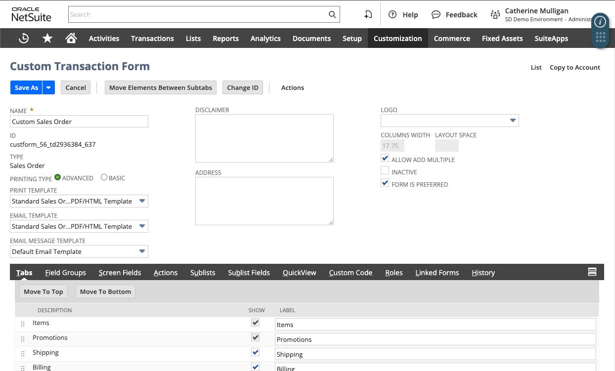Image resolution: width=615 pixels, height=371 pixels.
Task: Grab the drag handle for Promotions row
Action: point(23,339)
